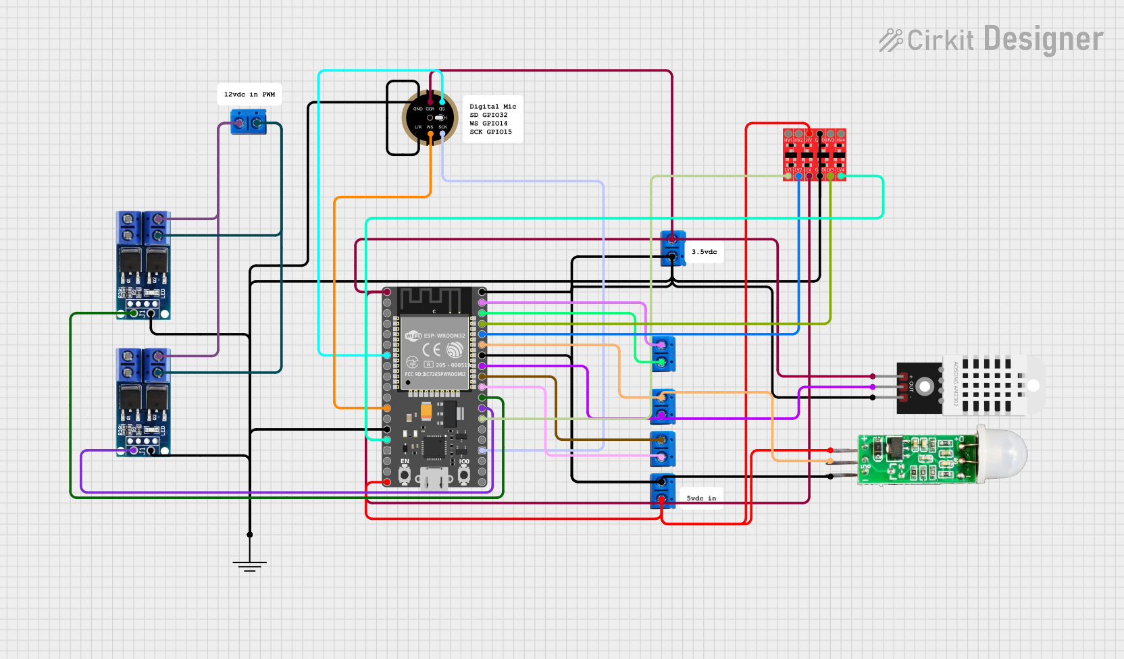Click the Digital Mic pin notes label
1124x659 pixels.
click(x=492, y=119)
